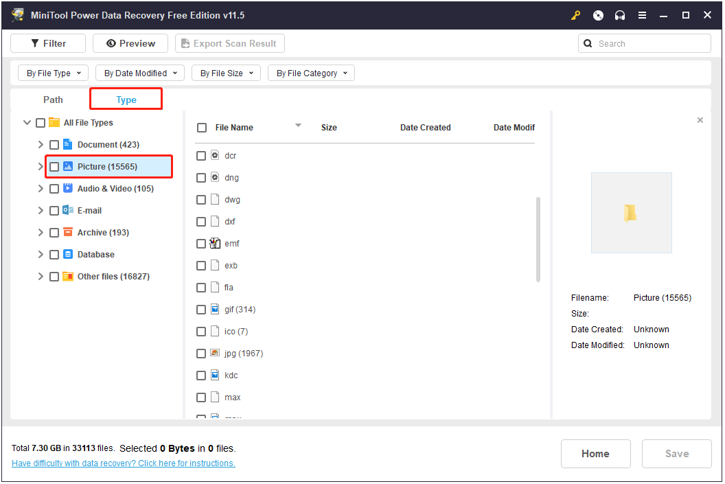Screen dimensions: 725x484
Task: Sort by the Date Created column header
Action: pos(426,128)
